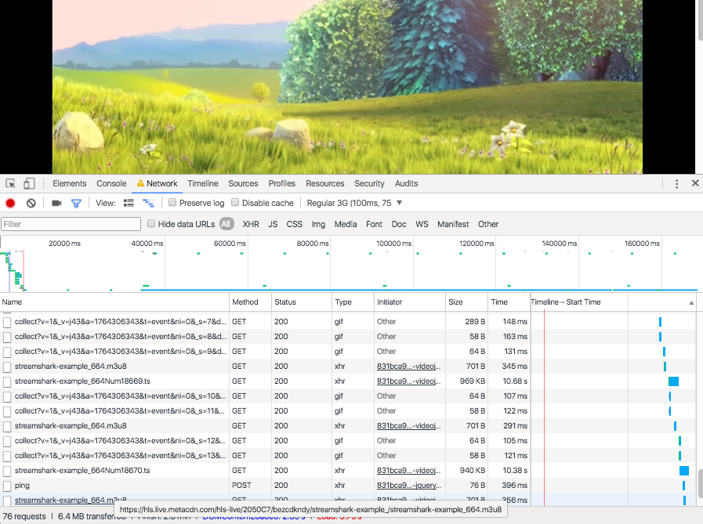Screen dimensions: 703x524
Task: Filter requests by XHR
Action: point(251,224)
